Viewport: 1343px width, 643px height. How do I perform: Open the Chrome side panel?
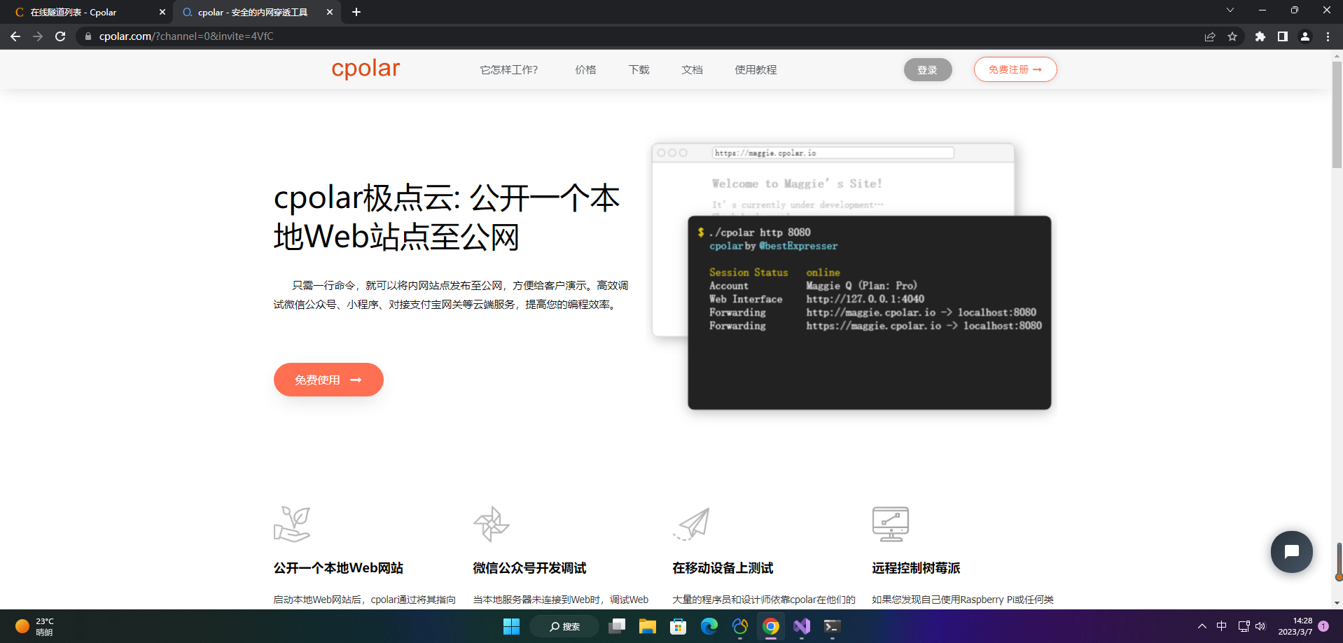(x=1283, y=36)
